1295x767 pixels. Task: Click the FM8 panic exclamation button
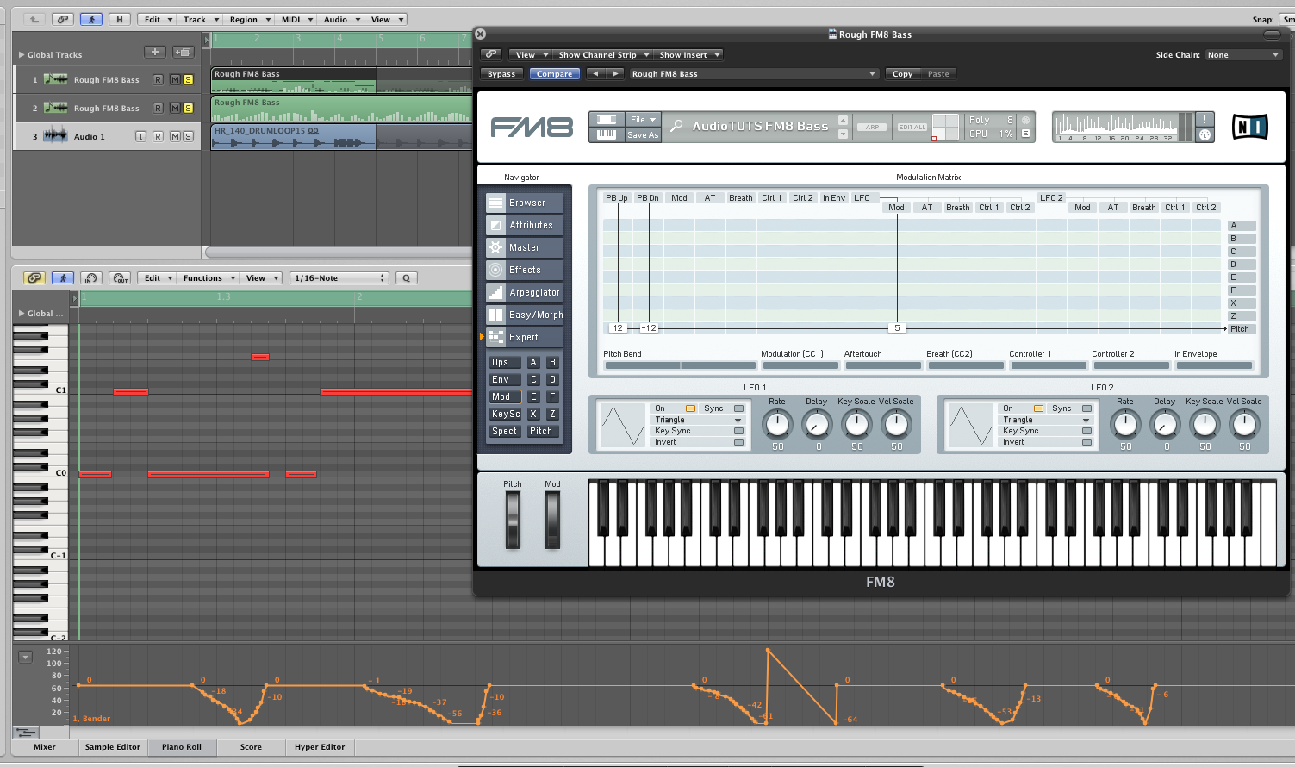pyautogui.click(x=1205, y=119)
